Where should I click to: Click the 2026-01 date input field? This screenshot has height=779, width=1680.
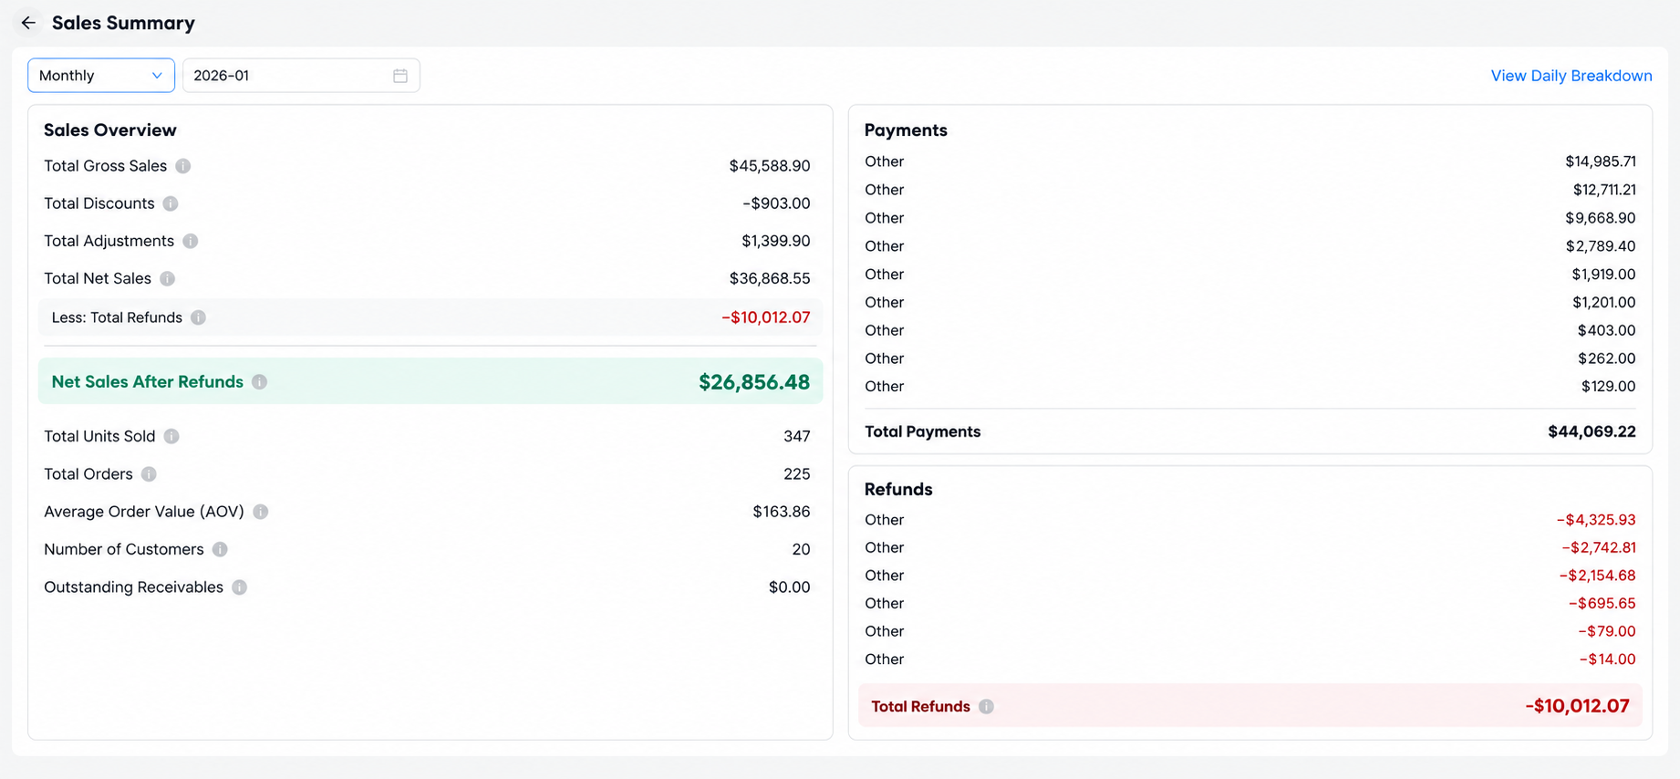point(301,76)
